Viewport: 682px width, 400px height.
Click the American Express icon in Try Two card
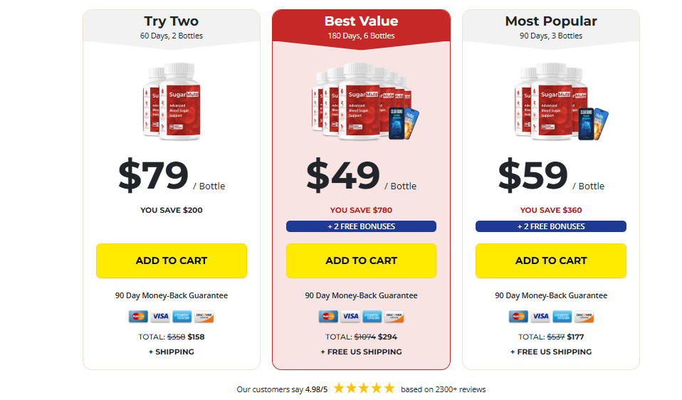pos(182,317)
